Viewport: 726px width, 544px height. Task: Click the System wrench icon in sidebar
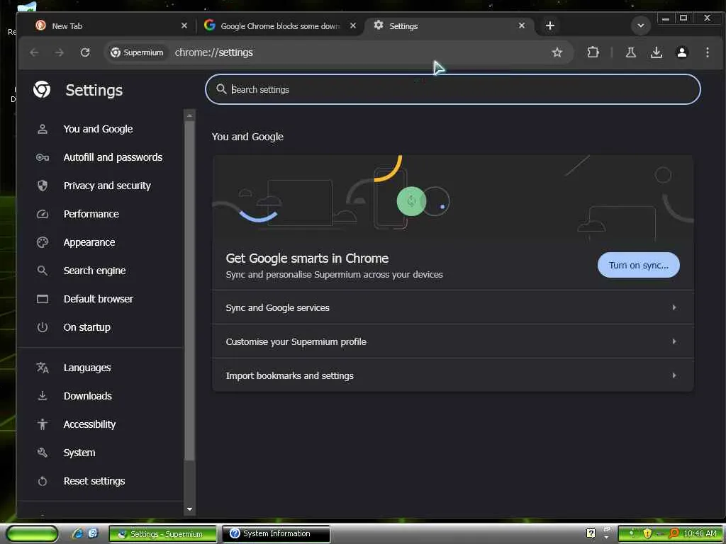[42, 453]
